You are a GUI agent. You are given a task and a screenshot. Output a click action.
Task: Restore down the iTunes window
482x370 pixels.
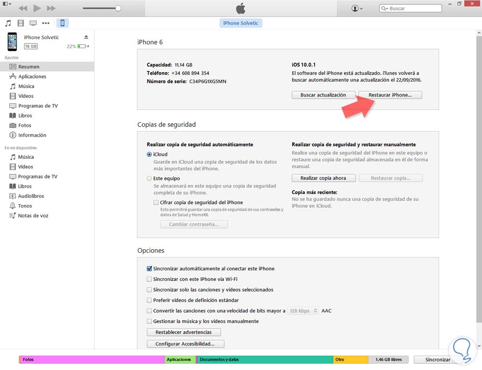coord(459,4)
